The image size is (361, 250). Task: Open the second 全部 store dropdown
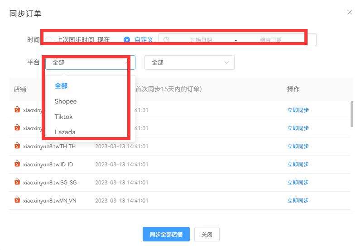coord(189,62)
